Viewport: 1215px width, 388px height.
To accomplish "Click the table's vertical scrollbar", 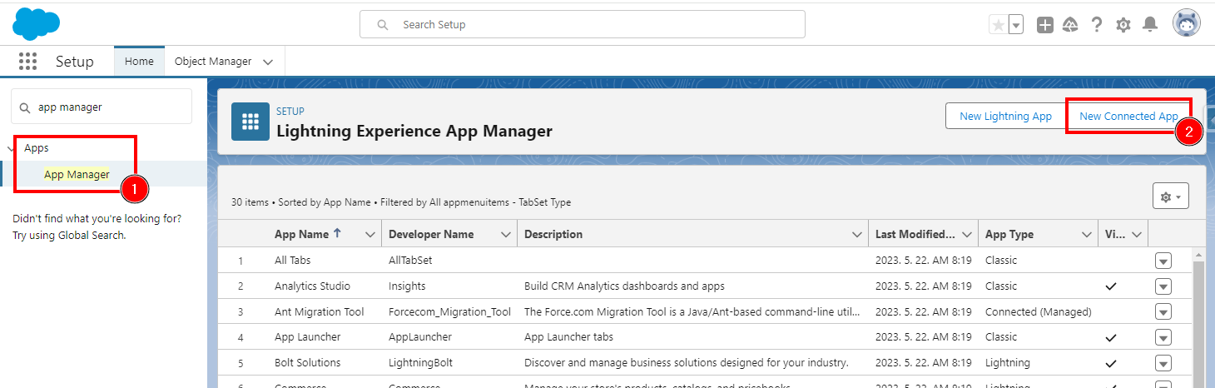I will (1198, 325).
